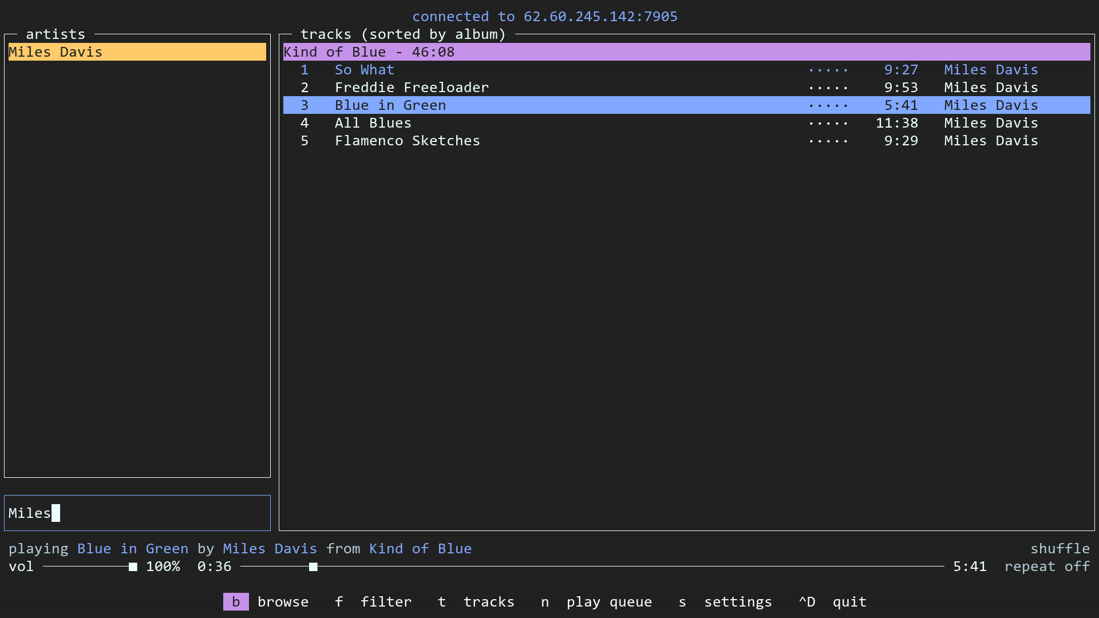Select Miles Davis in artists list
This screenshot has height=618, width=1099.
[136, 52]
